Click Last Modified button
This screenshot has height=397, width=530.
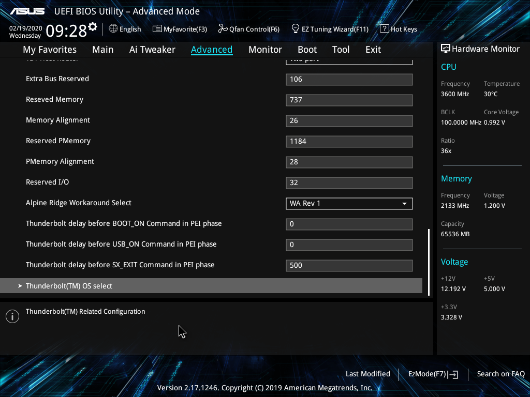368,374
